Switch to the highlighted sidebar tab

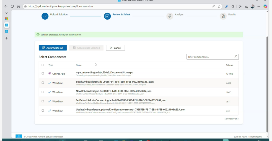[7, 25]
